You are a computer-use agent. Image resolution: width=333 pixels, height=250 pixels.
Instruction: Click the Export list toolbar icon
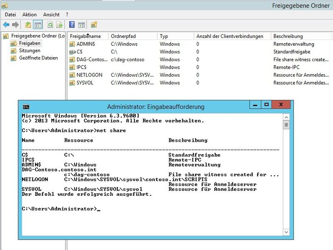(60, 25)
